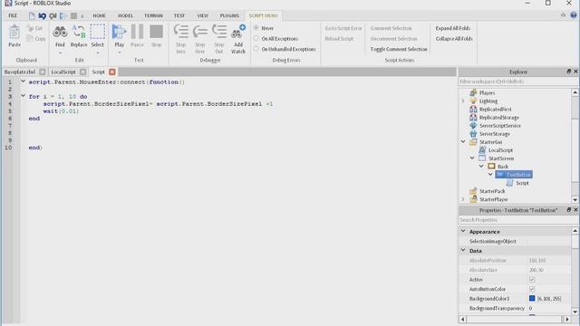Fold the function block at line 1
Image resolution: width=580 pixels, height=326 pixels.
[23, 81]
